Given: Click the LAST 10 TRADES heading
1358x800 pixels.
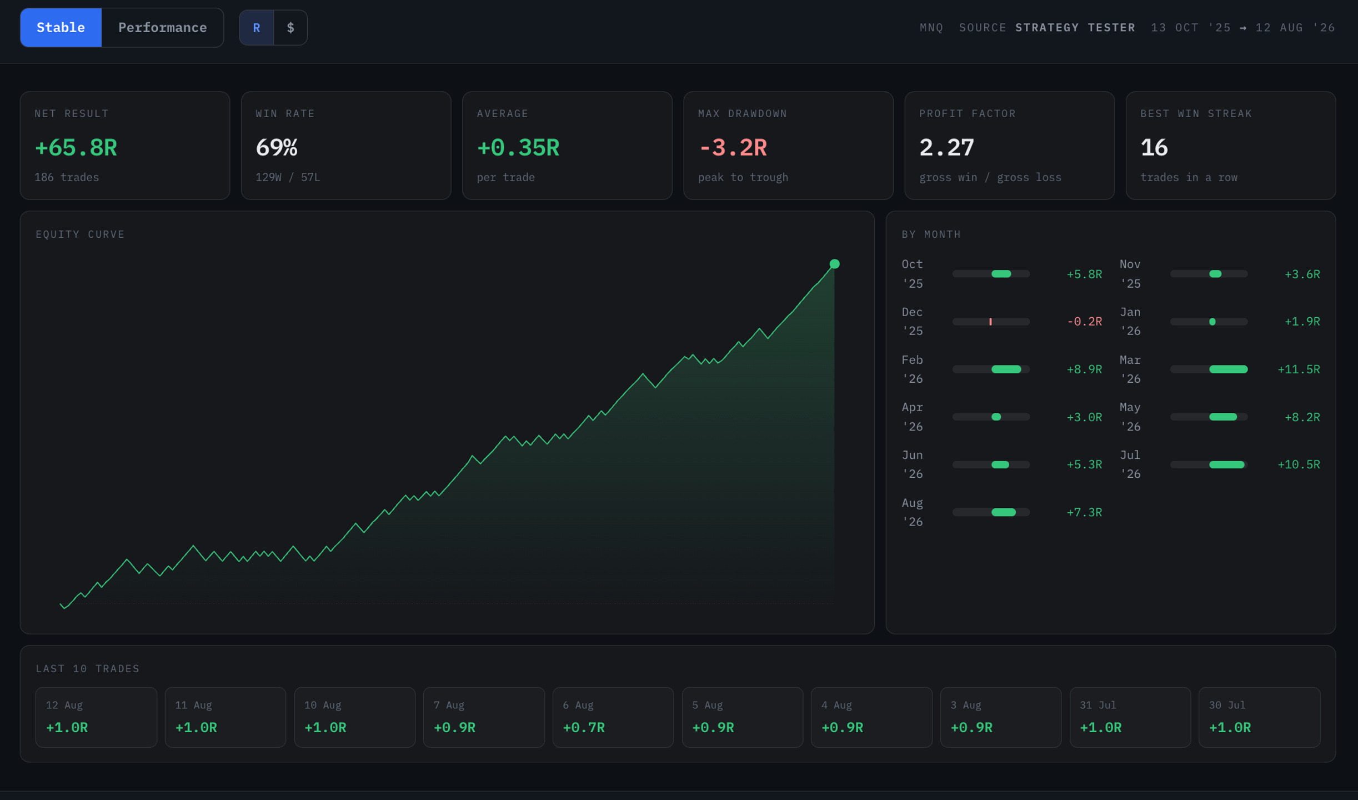Looking at the screenshot, I should tap(88, 669).
